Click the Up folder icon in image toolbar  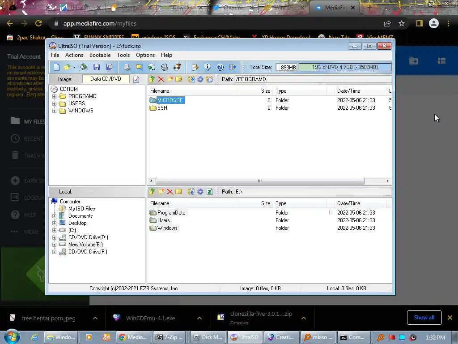pos(152,79)
